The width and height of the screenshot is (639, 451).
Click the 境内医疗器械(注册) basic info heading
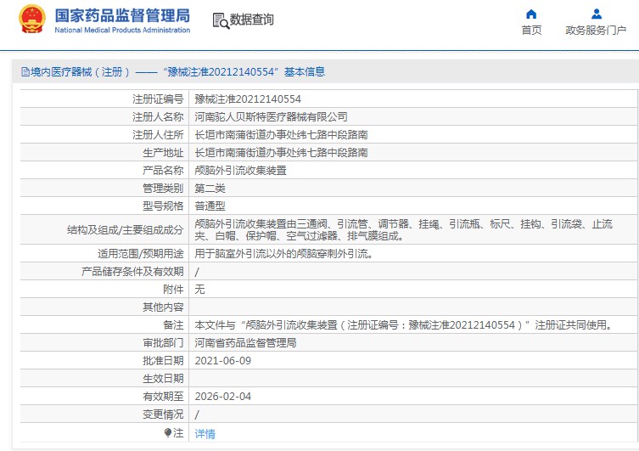coord(173,71)
